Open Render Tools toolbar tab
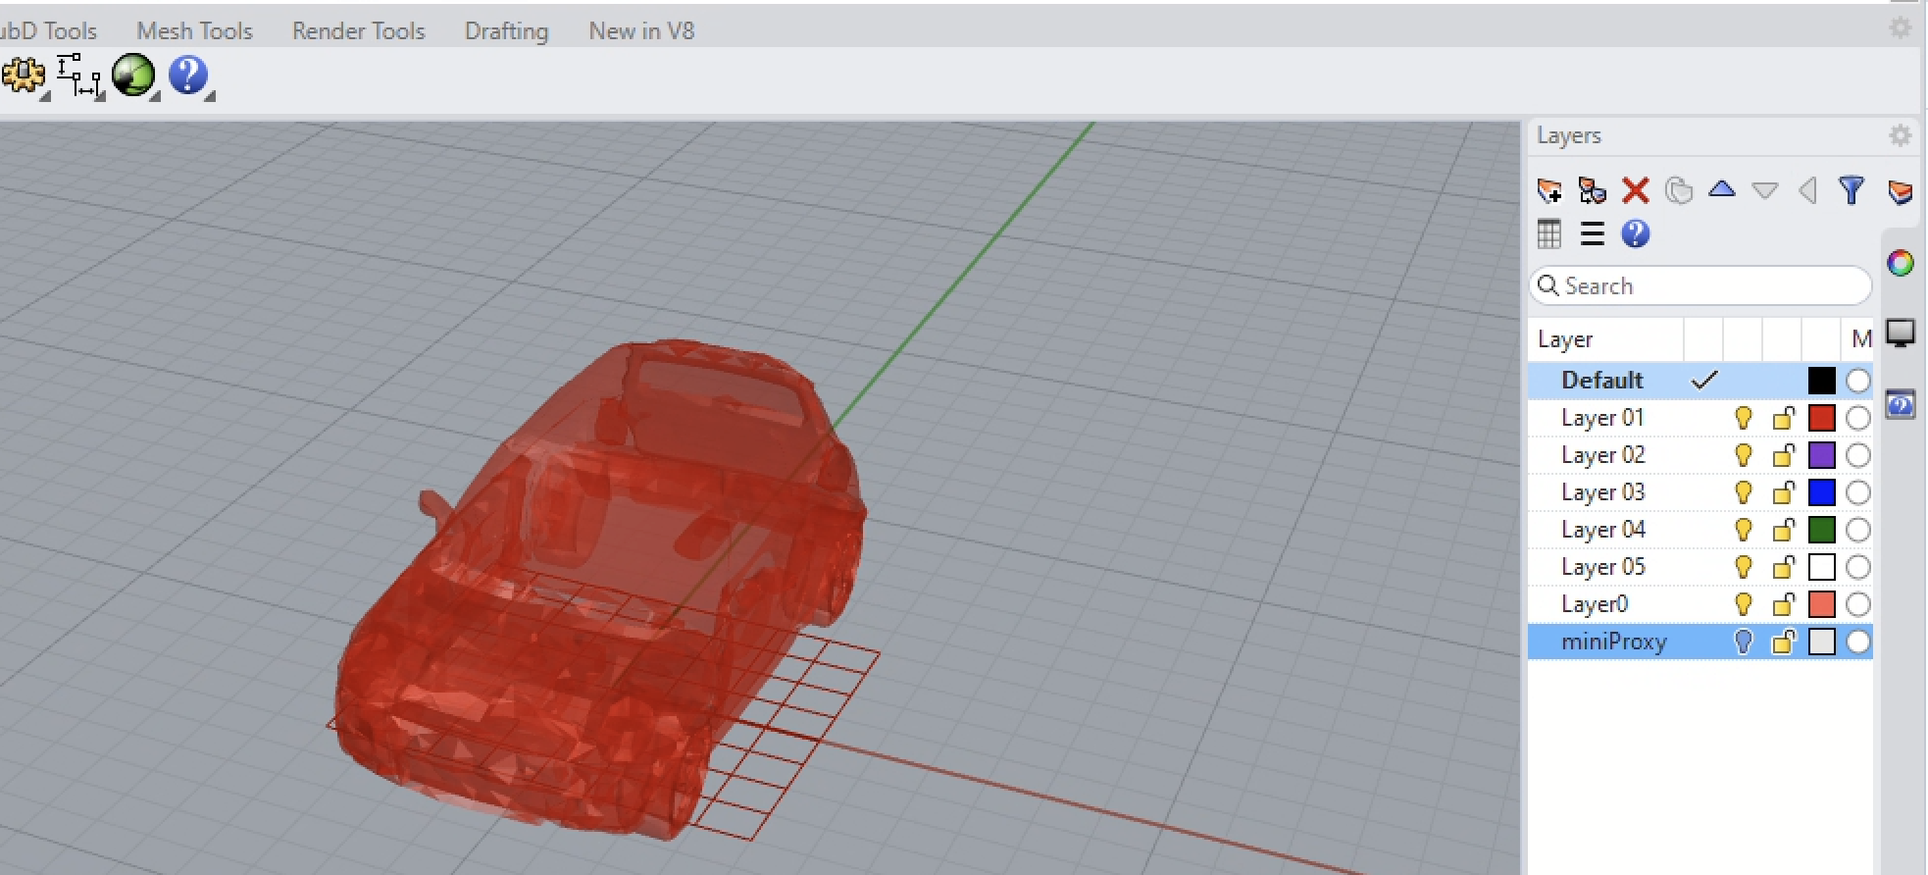Screen dimensions: 1928x875 (x=358, y=30)
